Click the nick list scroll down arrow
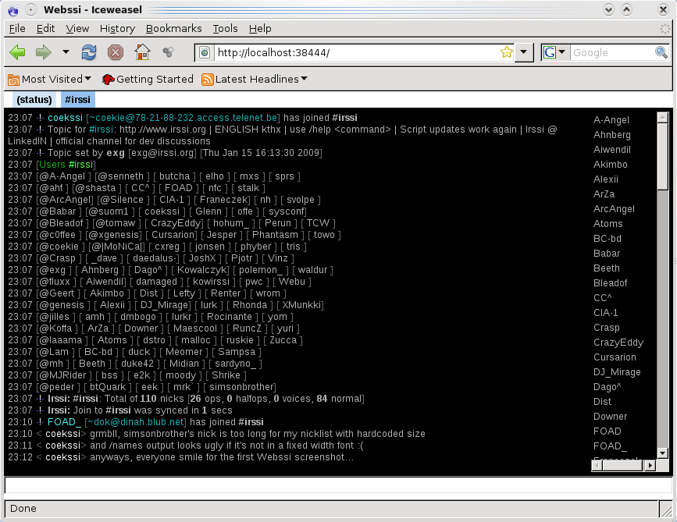 [662, 453]
